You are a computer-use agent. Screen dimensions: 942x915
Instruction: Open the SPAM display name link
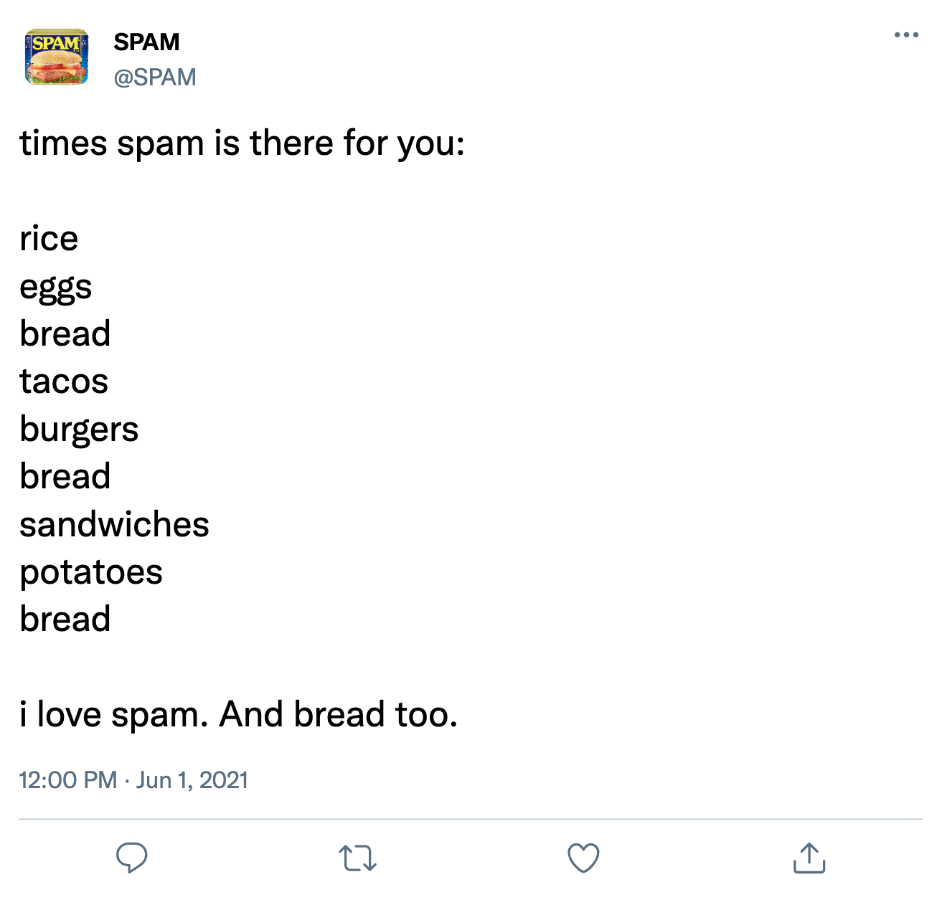coord(146,42)
